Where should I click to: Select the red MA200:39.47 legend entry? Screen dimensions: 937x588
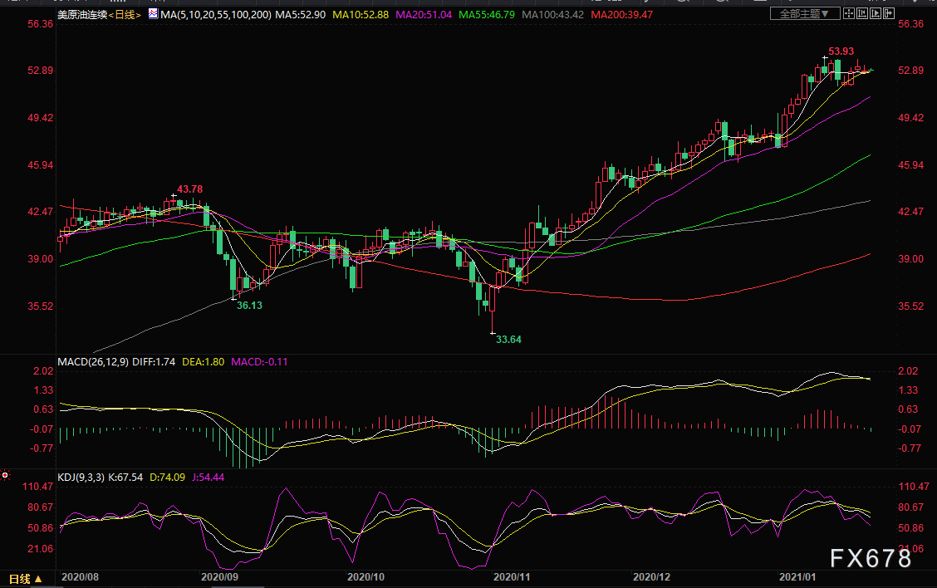click(621, 14)
